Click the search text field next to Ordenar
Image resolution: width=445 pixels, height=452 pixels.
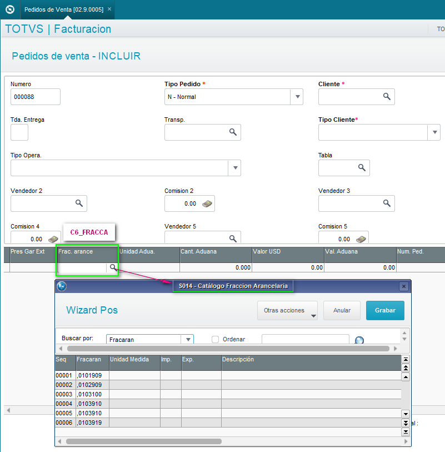[x=306, y=339]
